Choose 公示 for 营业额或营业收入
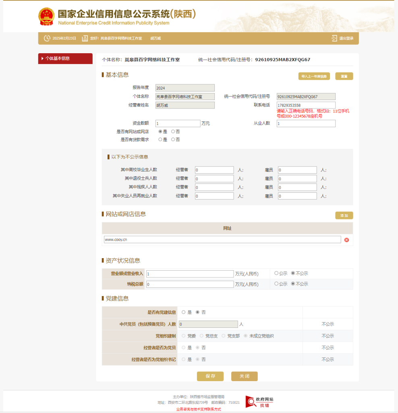 (276, 273)
